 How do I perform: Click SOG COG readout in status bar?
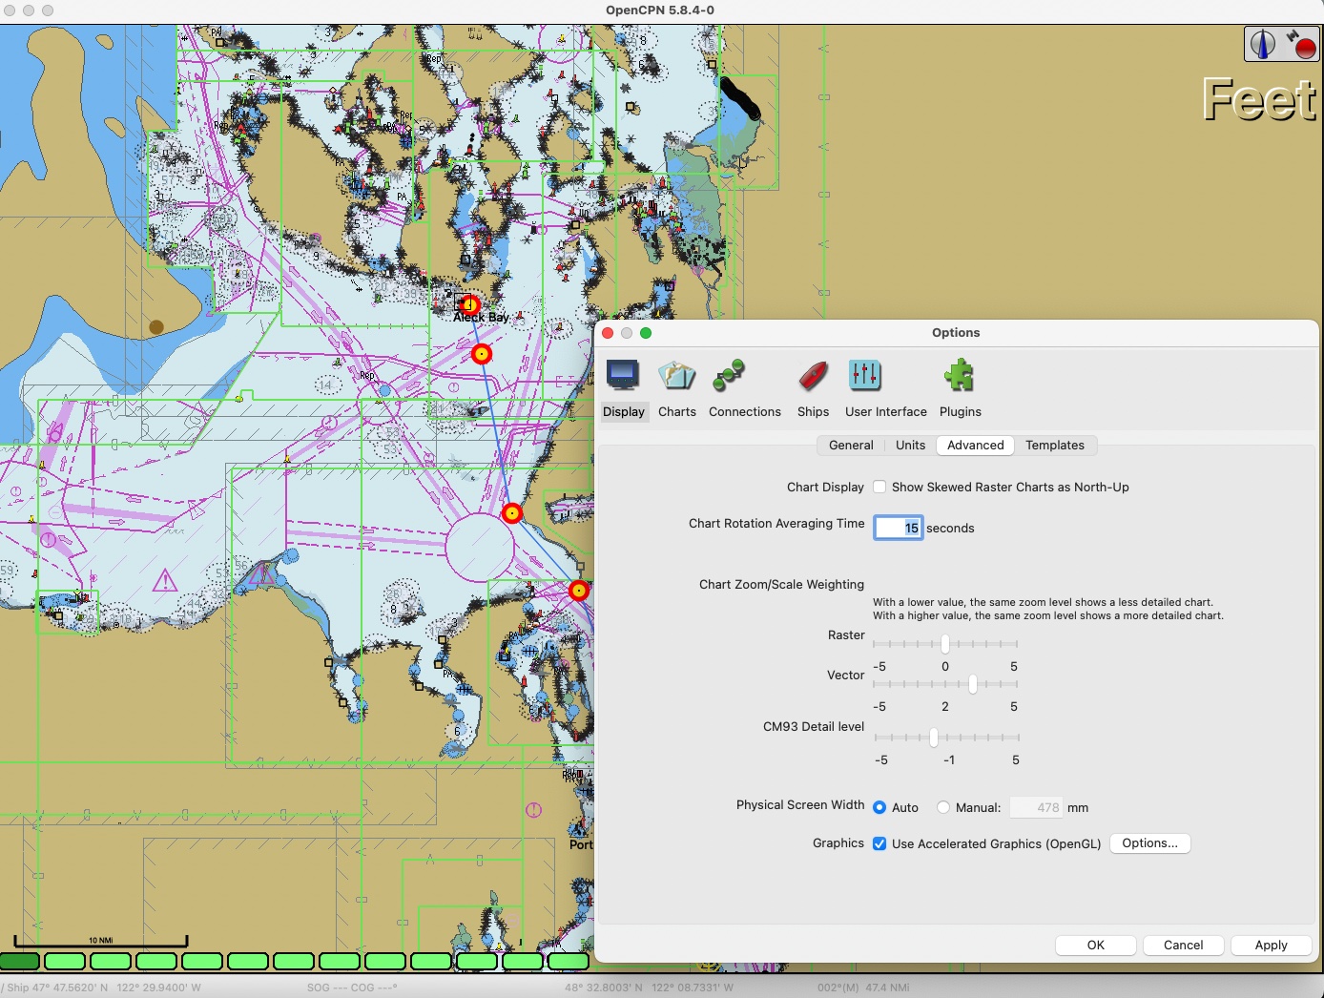coord(352,988)
